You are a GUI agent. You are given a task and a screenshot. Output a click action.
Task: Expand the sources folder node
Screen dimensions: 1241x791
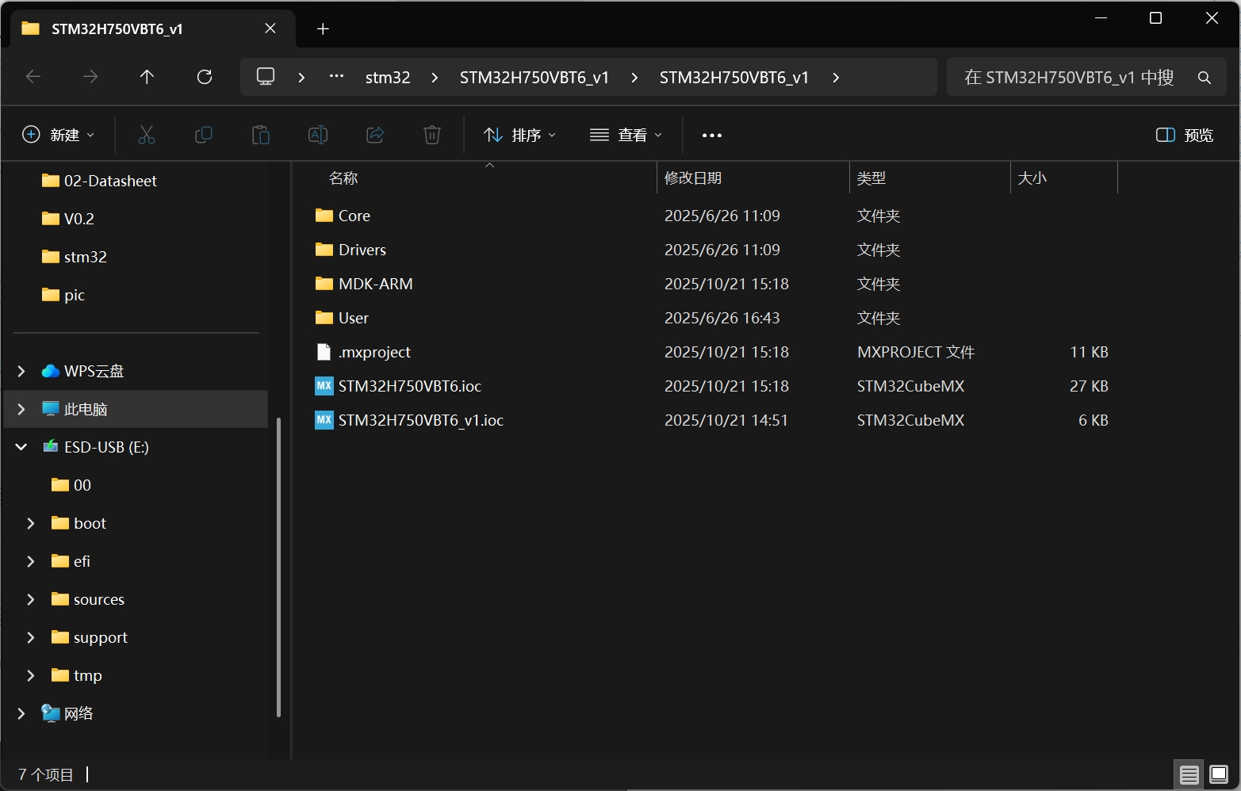(31, 599)
